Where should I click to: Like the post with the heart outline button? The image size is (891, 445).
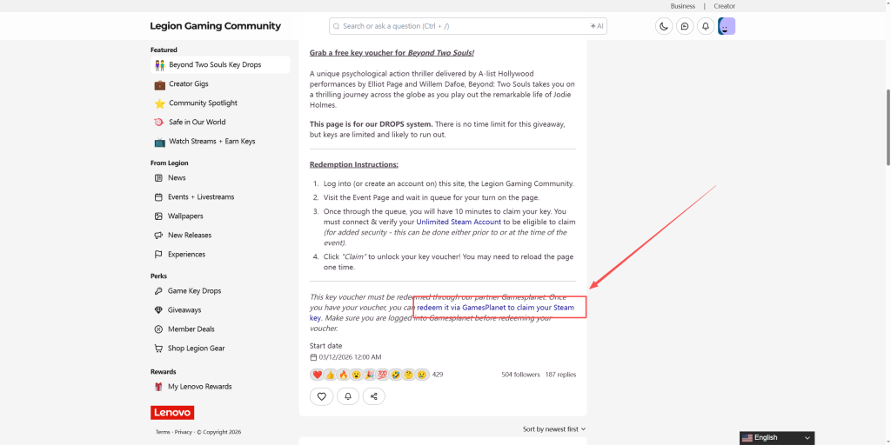[x=322, y=396]
